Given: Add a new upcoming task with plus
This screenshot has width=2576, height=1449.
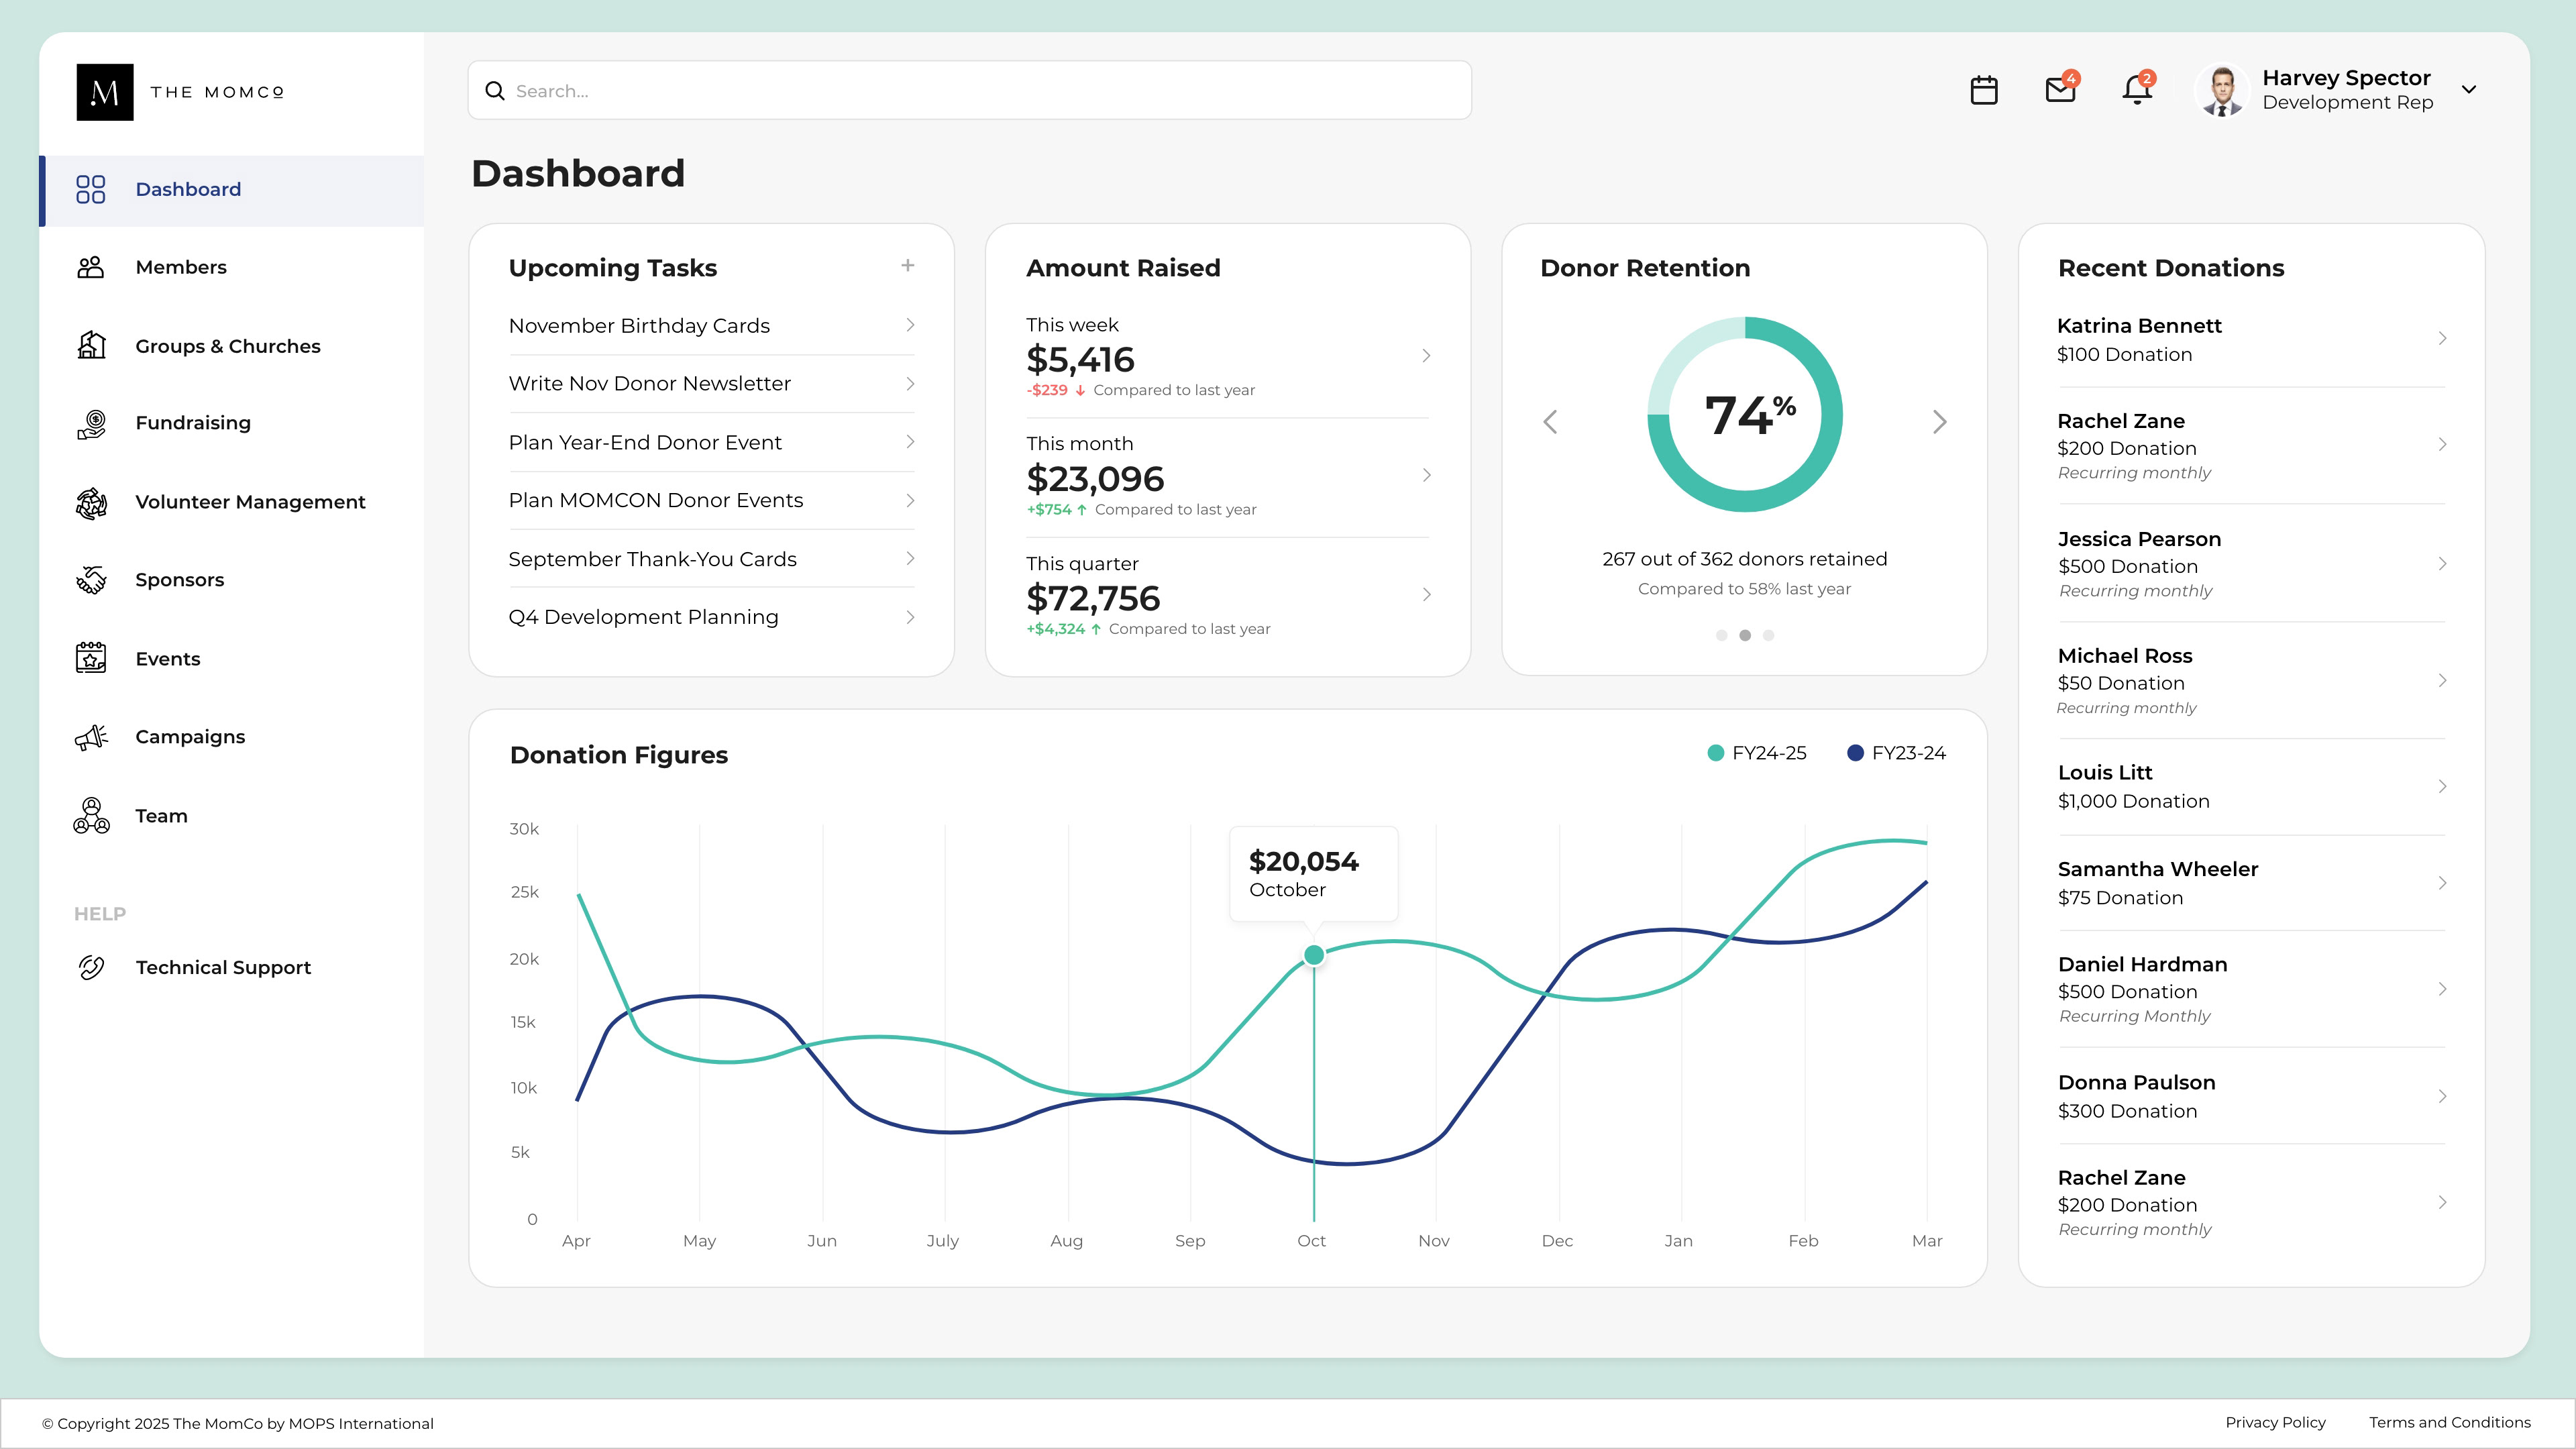Looking at the screenshot, I should click(x=907, y=266).
